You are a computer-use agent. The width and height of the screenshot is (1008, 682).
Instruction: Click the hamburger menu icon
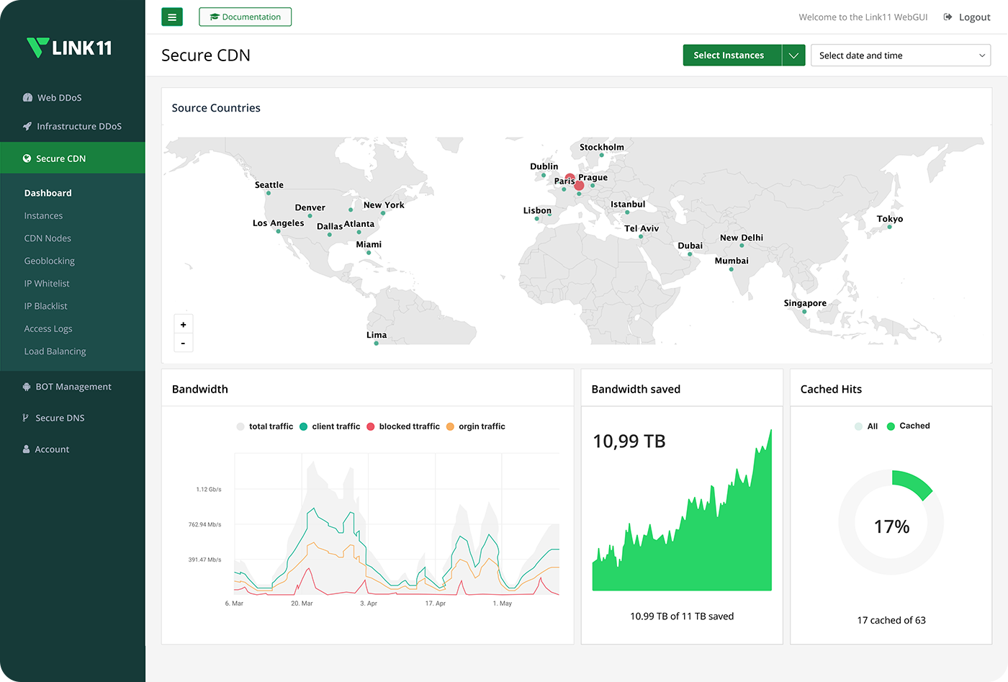pyautogui.click(x=172, y=17)
